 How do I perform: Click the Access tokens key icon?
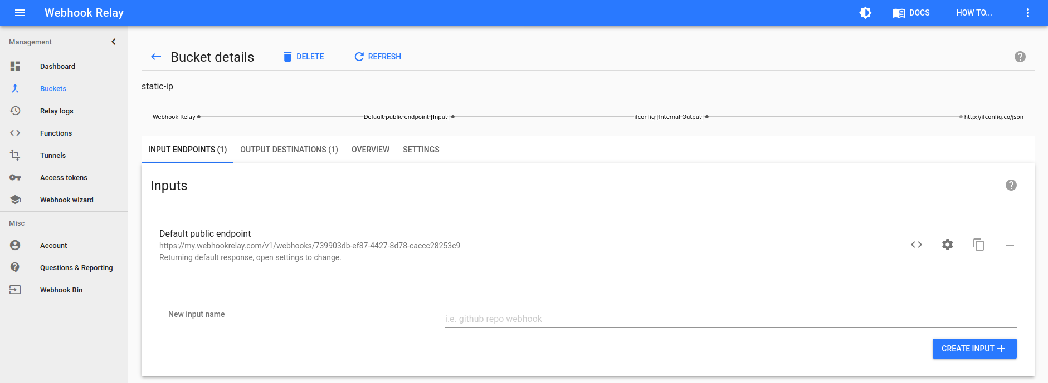click(x=15, y=177)
